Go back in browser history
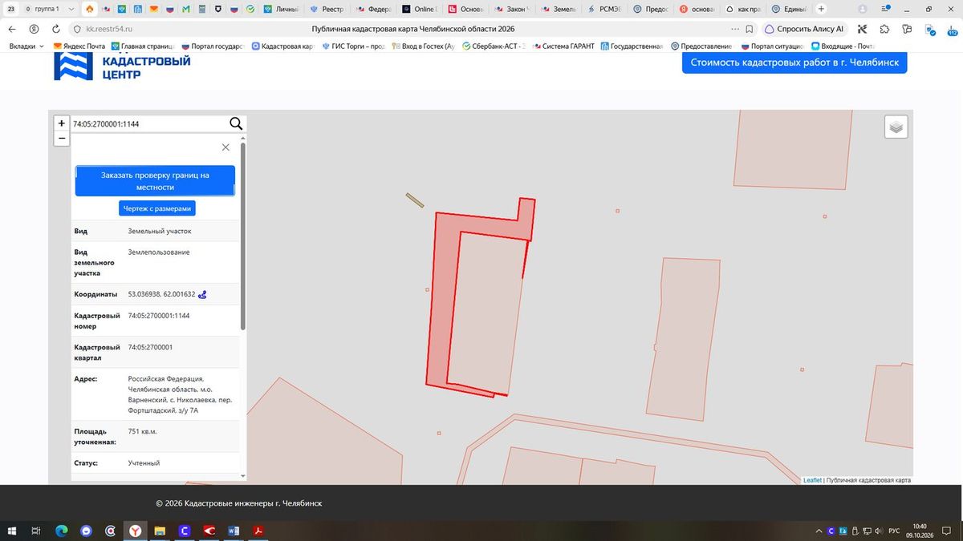This screenshot has height=541, width=963. (12, 28)
